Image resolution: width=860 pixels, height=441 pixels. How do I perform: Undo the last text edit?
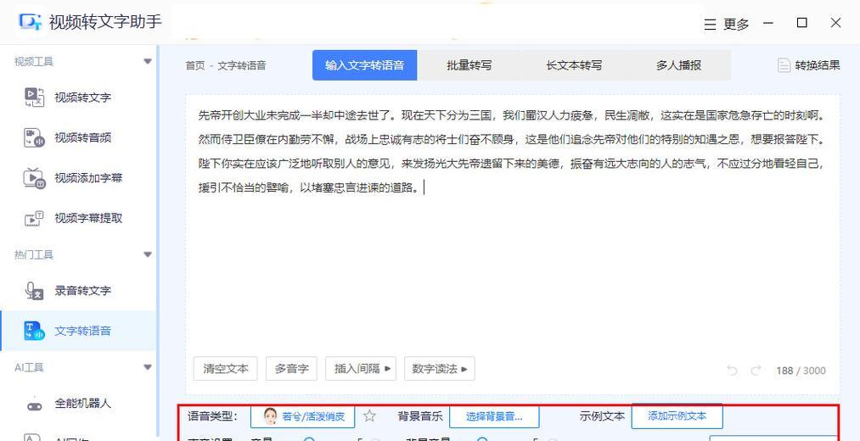click(732, 371)
